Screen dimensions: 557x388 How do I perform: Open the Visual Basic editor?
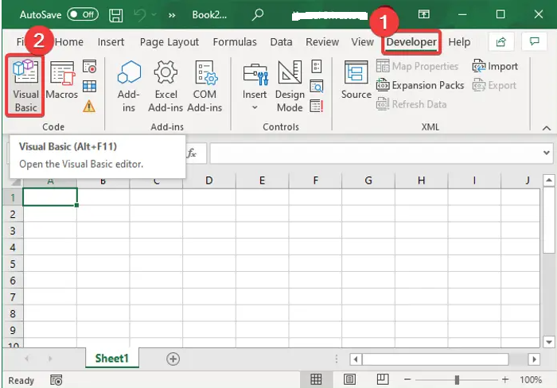(25, 85)
